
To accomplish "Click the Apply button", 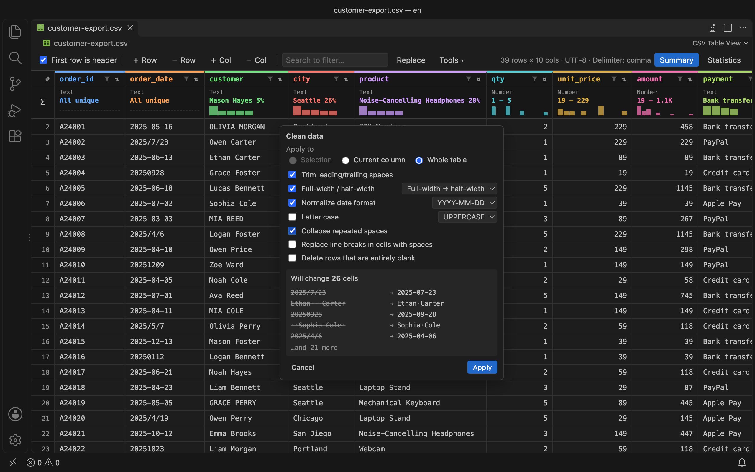I will point(482,368).
